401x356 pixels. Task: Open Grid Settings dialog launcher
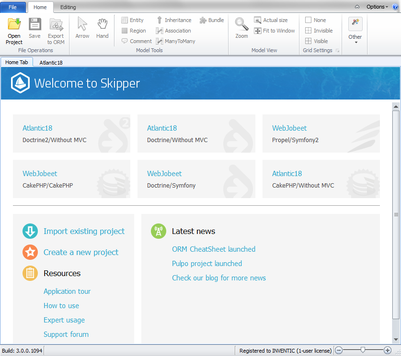338,51
